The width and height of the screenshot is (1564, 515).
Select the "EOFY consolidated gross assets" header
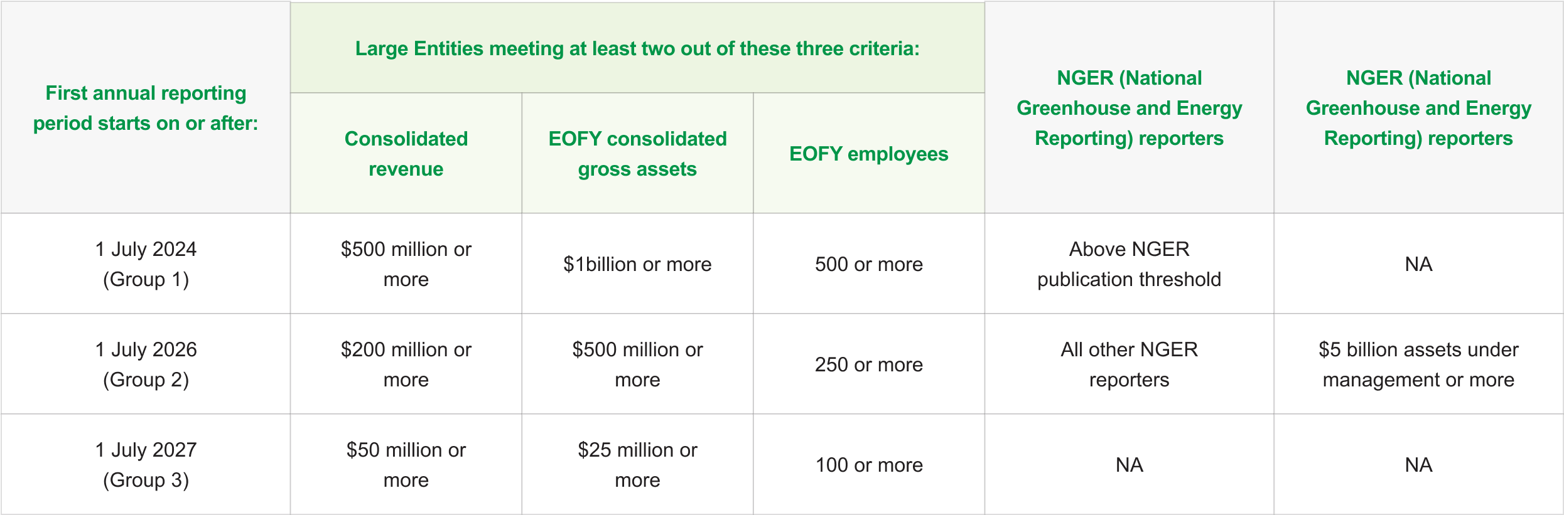pos(637,154)
